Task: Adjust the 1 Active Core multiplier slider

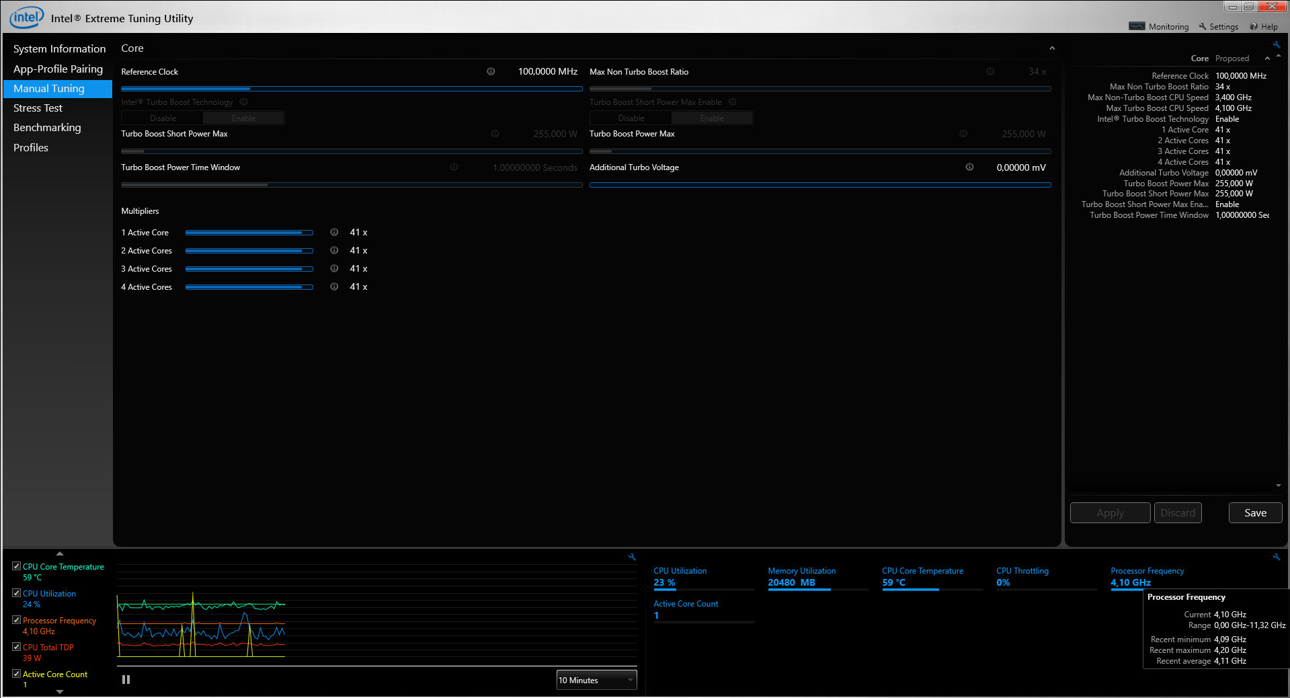Action: [x=249, y=233]
